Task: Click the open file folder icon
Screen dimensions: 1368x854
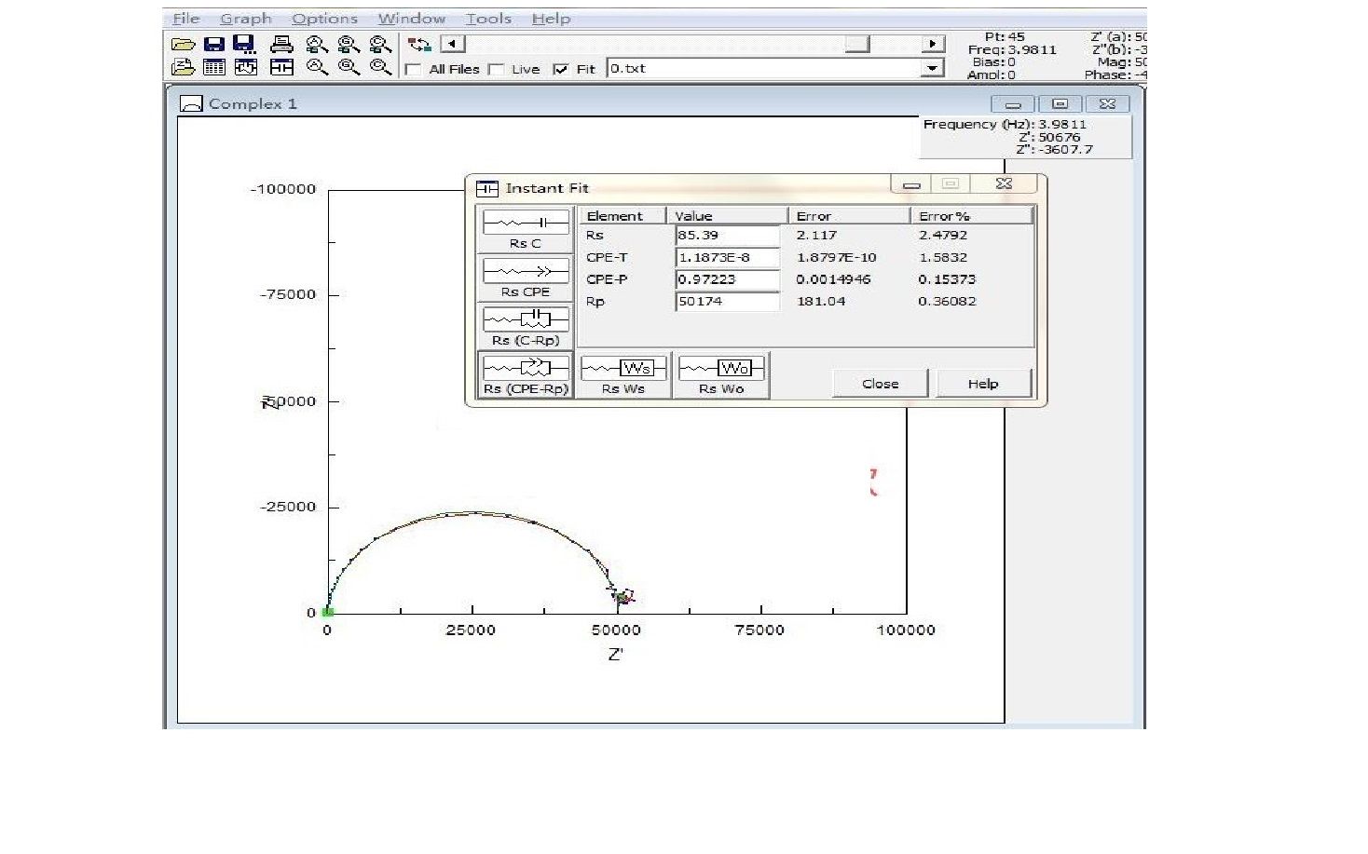Action: click(184, 44)
